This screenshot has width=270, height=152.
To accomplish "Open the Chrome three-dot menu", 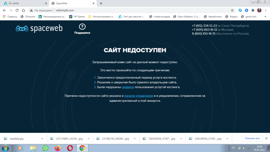I will point(265,10).
